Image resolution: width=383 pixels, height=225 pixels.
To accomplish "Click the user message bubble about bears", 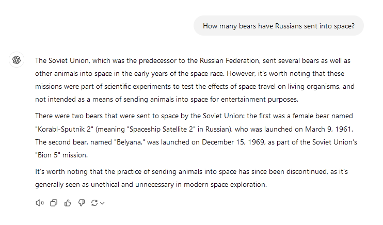I will (278, 26).
